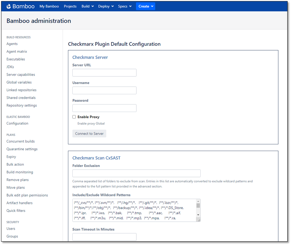Image resolution: width=291 pixels, height=245 pixels.
Task: Open Repository settings link
Action: 22,105
